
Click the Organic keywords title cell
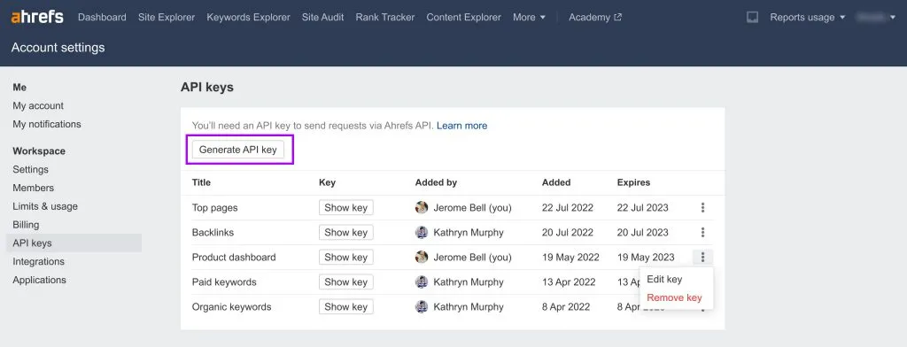pyautogui.click(x=231, y=307)
